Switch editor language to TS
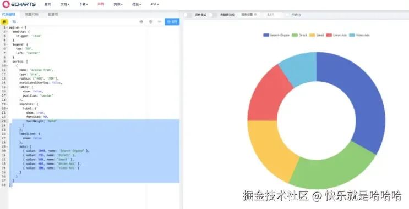 coord(14,22)
